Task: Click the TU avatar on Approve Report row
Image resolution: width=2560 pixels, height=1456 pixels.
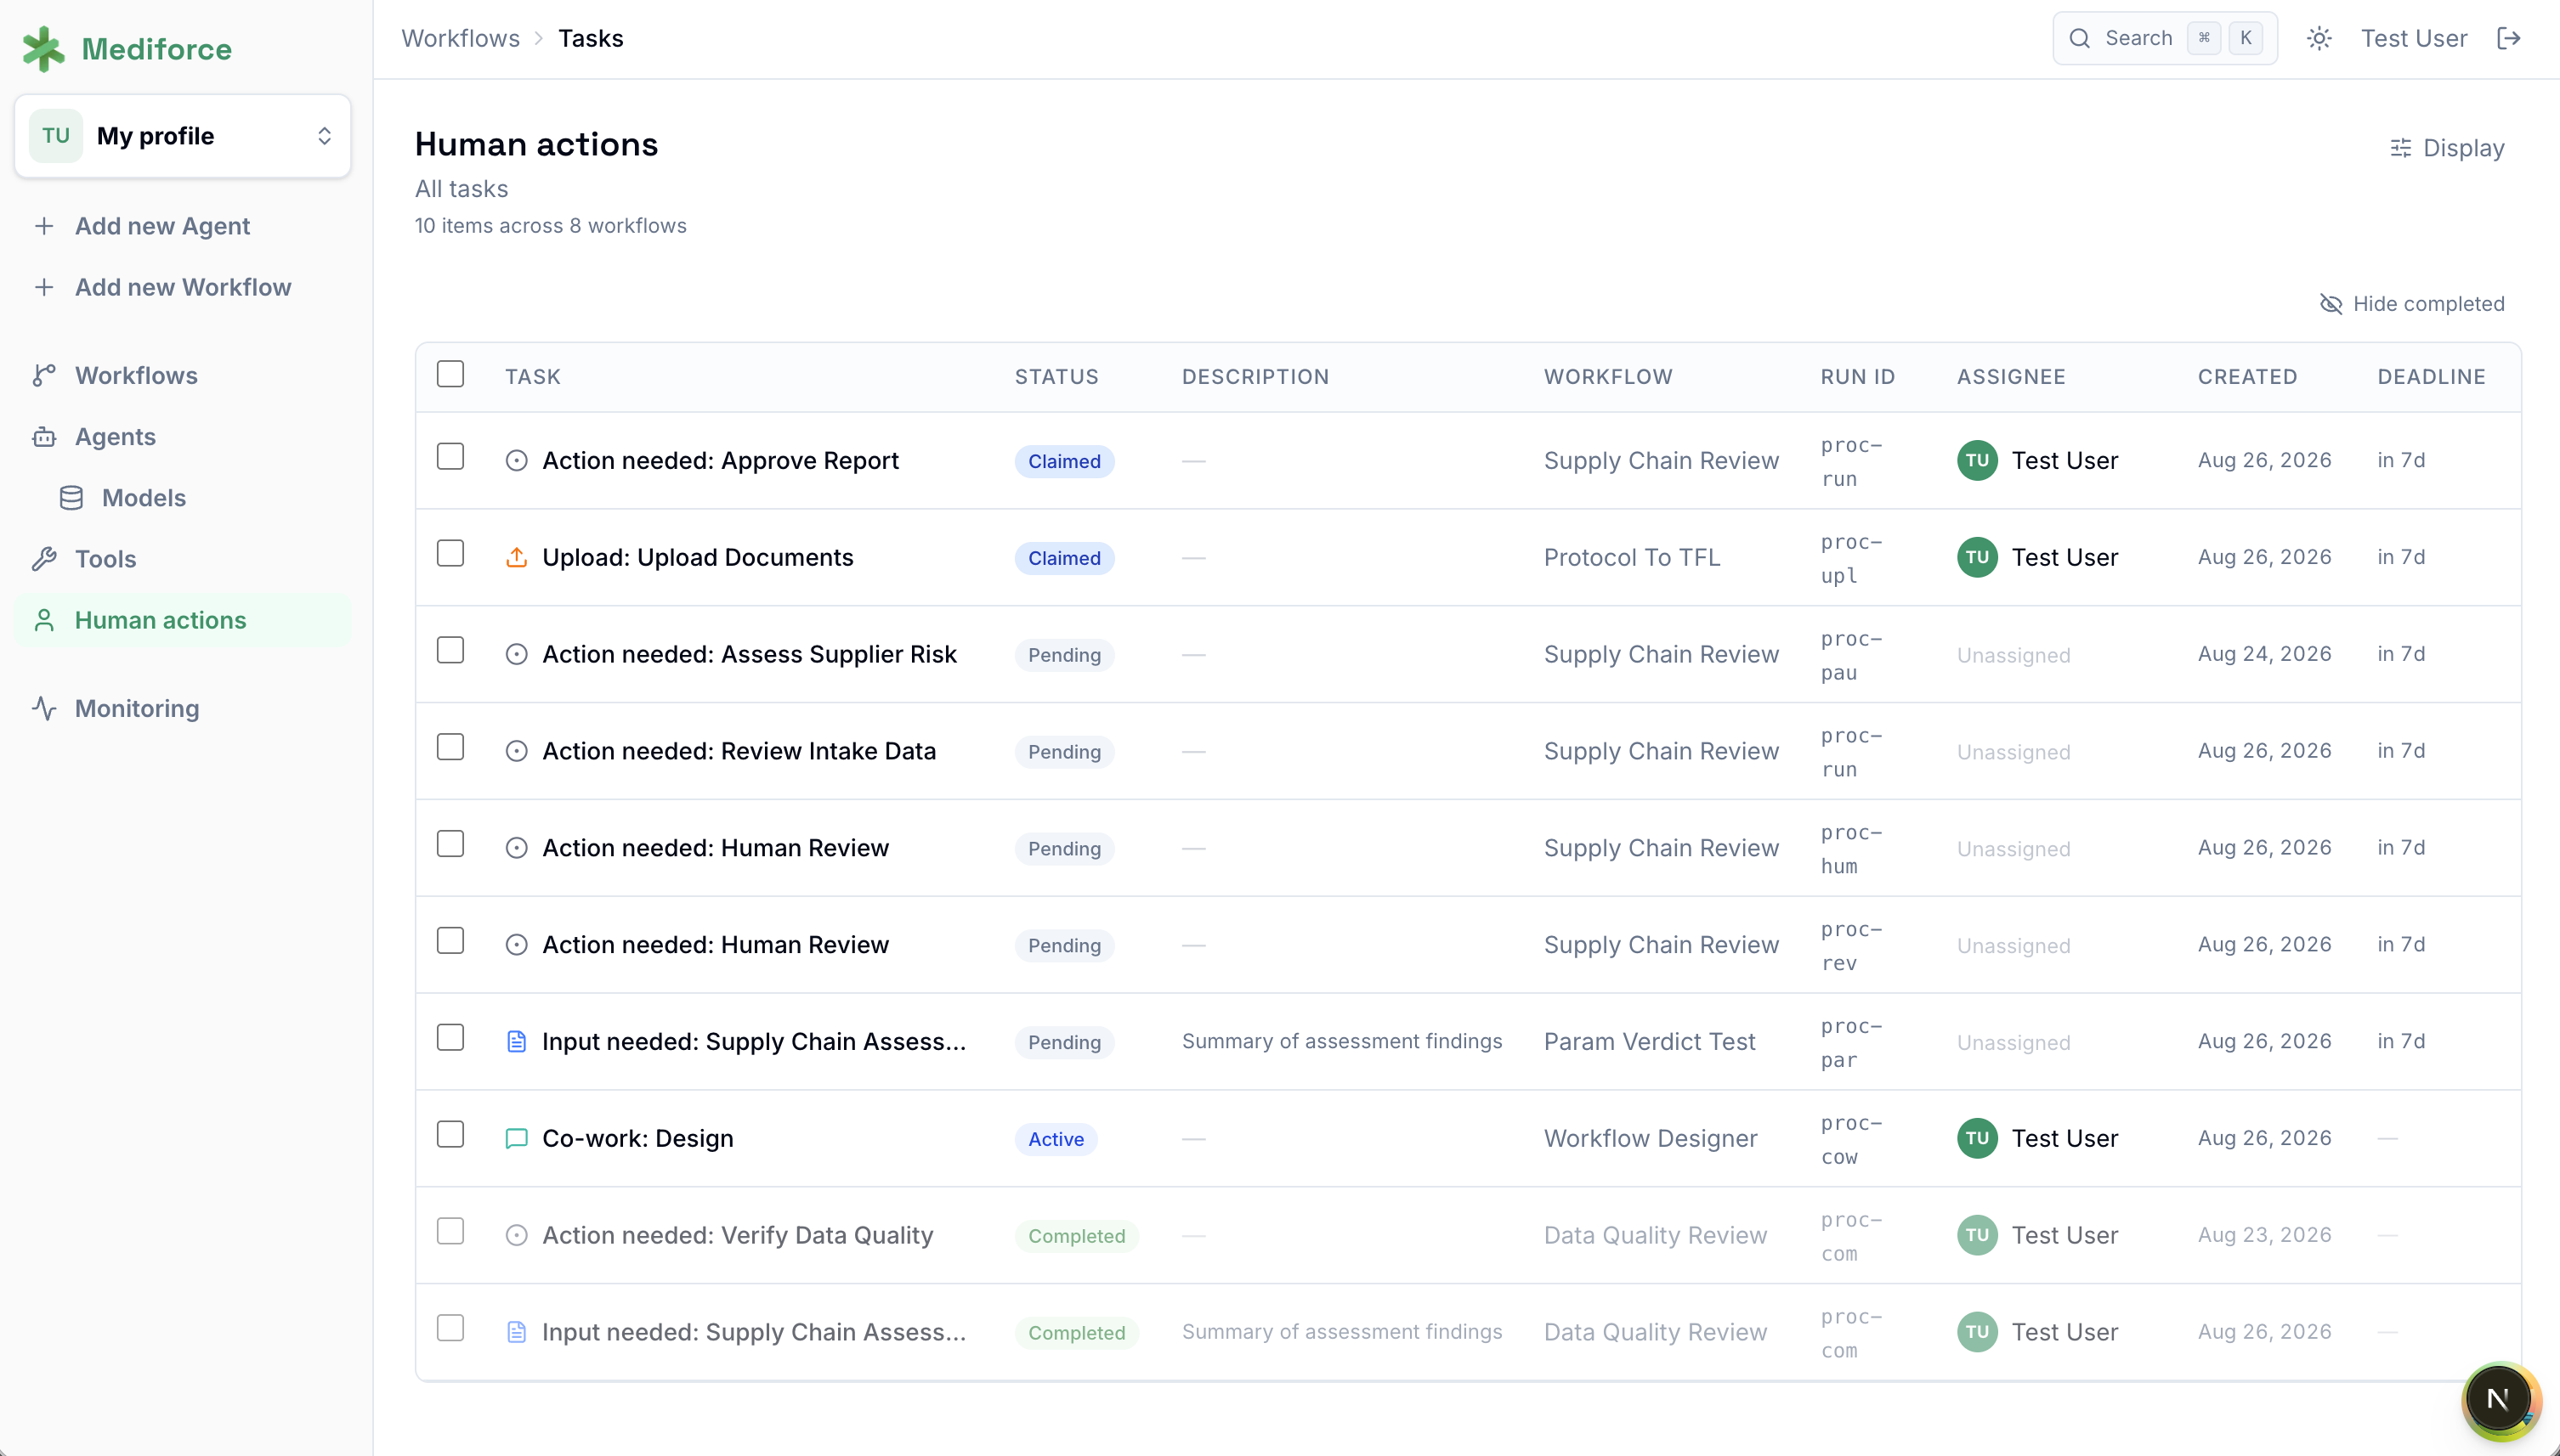Action: click(x=1977, y=460)
